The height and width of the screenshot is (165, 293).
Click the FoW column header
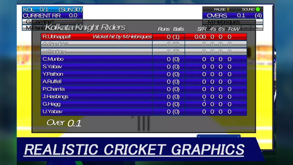coord(234,29)
